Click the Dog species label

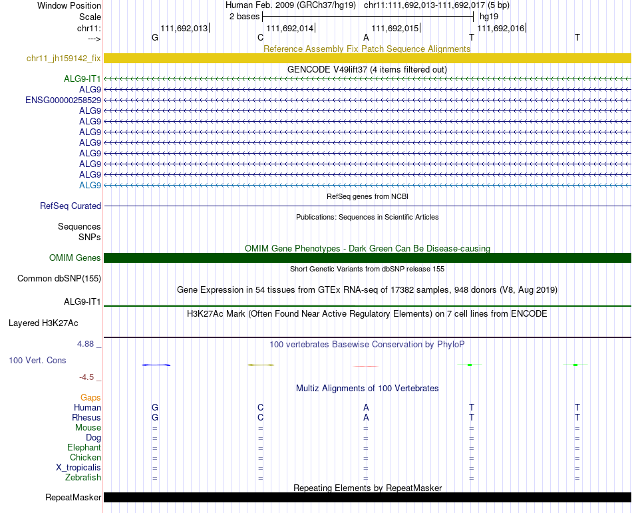click(93, 438)
